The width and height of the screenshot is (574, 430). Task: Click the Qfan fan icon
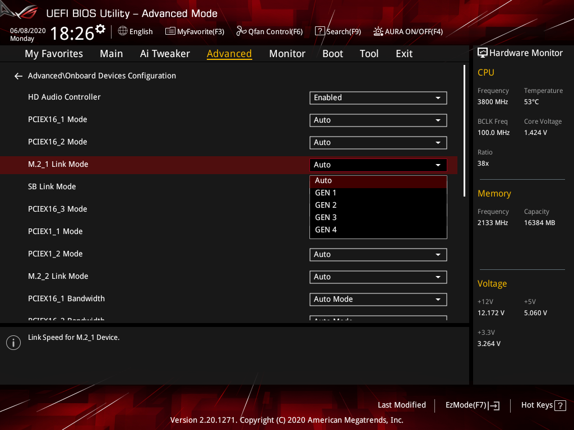[241, 31]
